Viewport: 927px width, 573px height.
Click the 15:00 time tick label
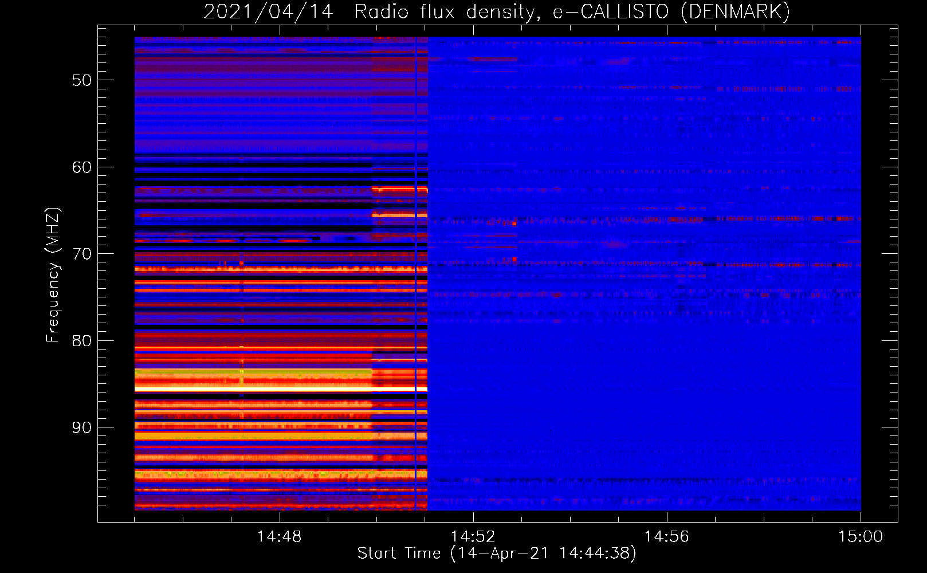[x=861, y=537]
